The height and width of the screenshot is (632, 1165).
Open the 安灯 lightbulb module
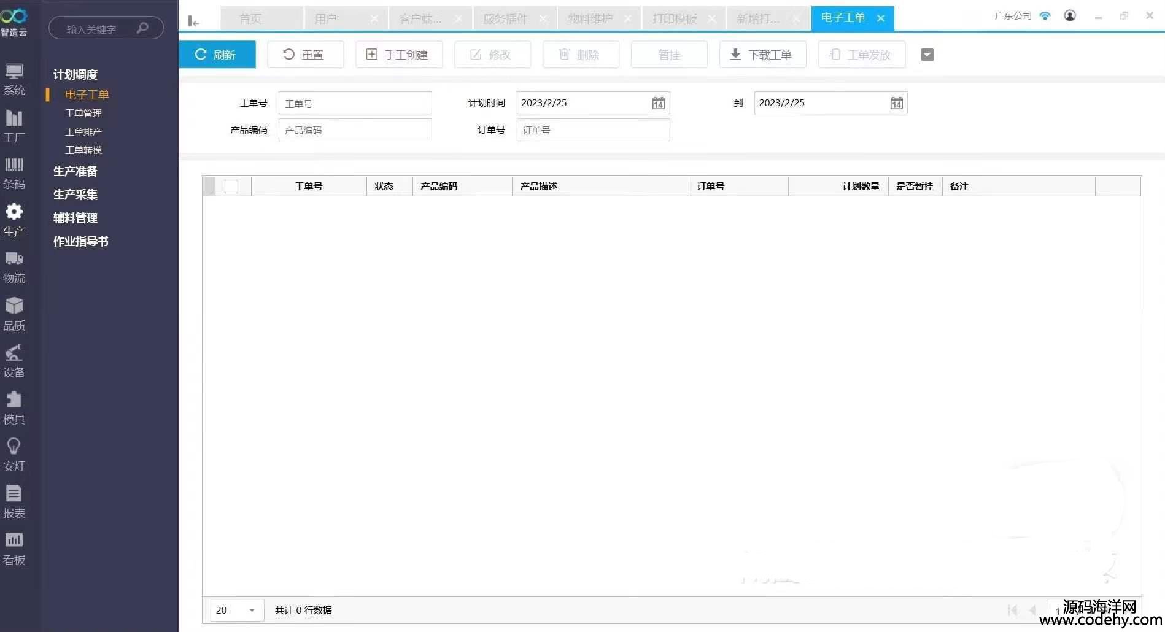click(14, 455)
